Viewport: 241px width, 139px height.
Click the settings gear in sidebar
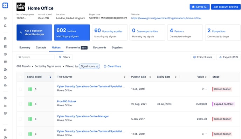point(5,130)
